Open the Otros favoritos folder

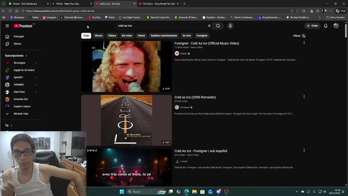coord(335,17)
